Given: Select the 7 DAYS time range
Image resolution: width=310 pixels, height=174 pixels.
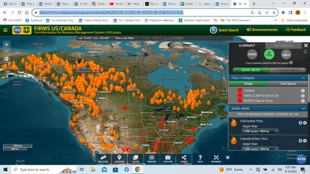Looking at the screenshot, I should point(286,54).
